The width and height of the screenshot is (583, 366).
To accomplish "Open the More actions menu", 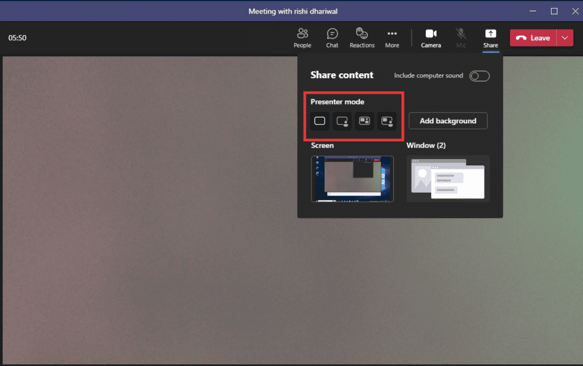I will (x=392, y=38).
